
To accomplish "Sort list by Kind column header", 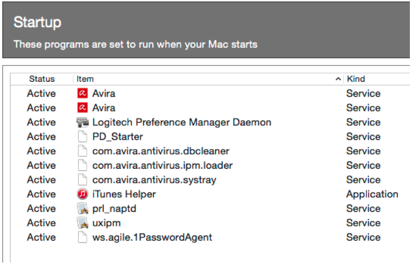I will click(356, 79).
